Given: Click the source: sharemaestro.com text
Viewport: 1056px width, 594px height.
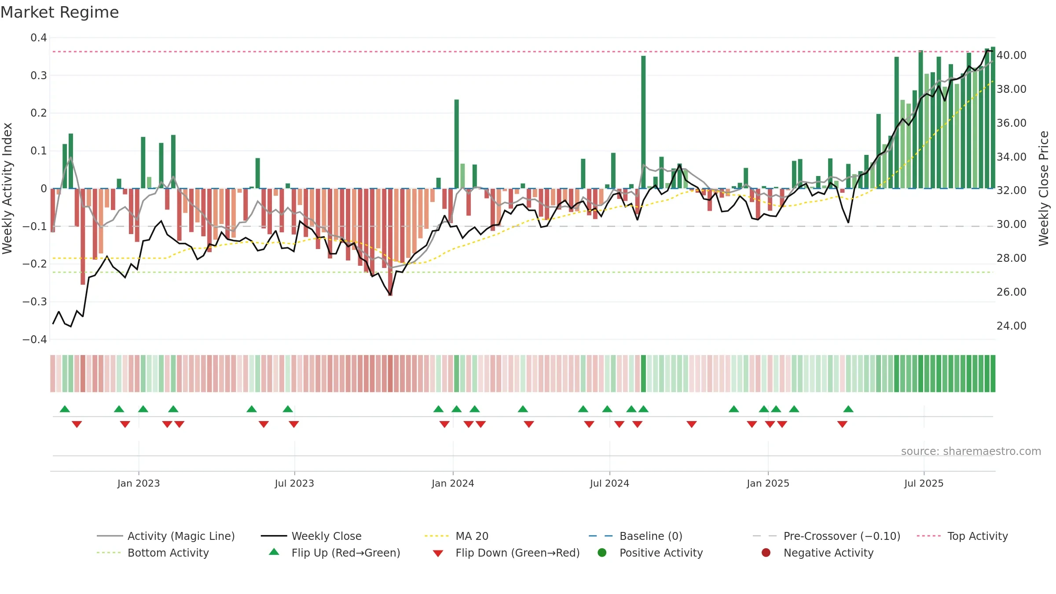Looking at the screenshot, I should click(x=971, y=451).
